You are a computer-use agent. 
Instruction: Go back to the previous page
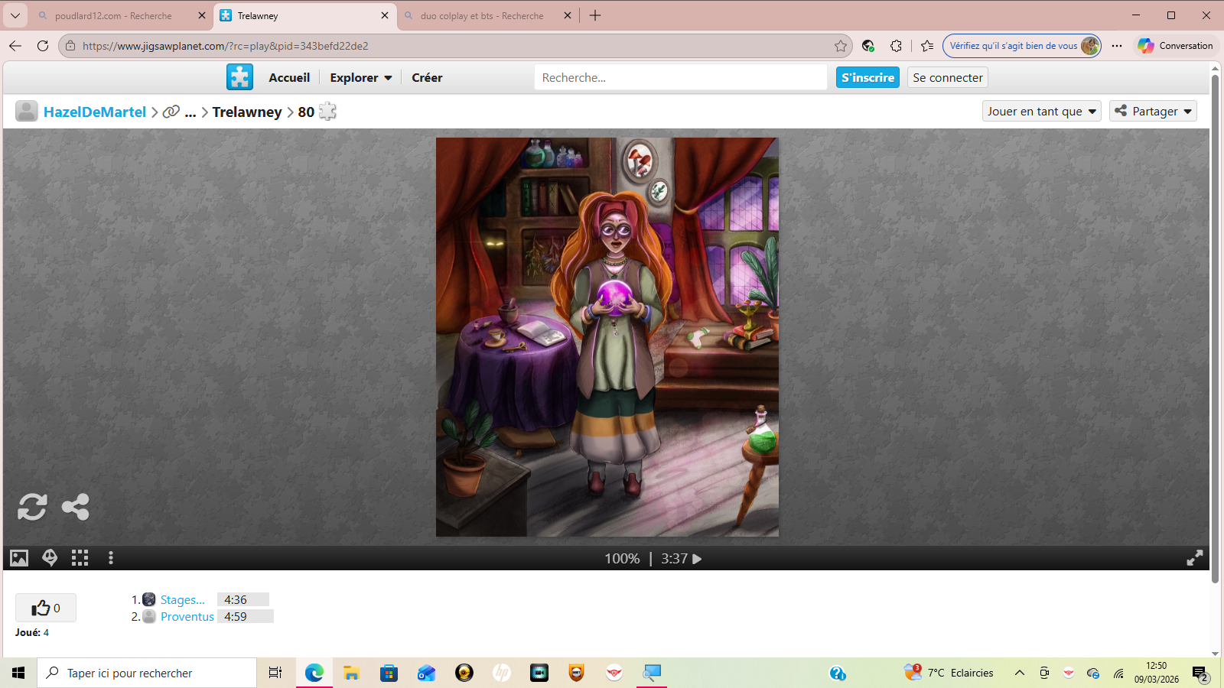click(x=15, y=46)
